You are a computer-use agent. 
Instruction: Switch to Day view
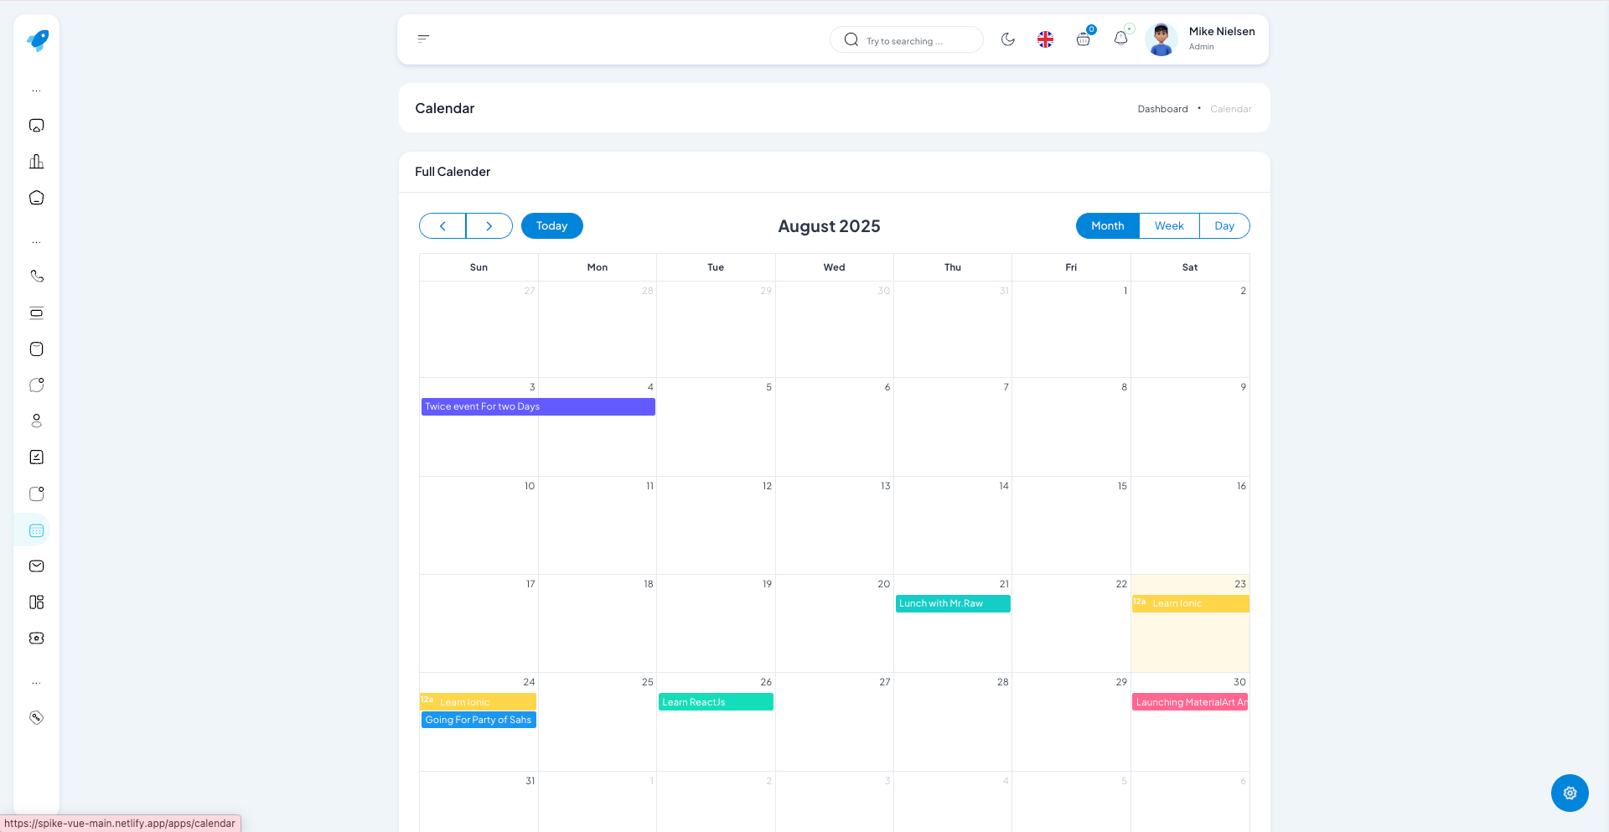(x=1224, y=225)
